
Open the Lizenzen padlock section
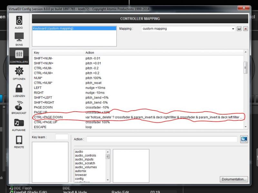coord(19,90)
